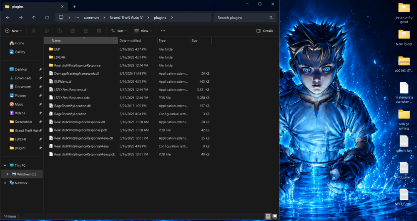Open LSPDFR in navigation pane
This screenshot has height=221, width=417.
pyautogui.click(x=18, y=139)
